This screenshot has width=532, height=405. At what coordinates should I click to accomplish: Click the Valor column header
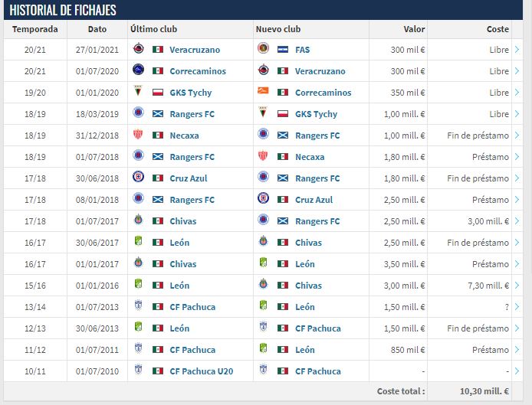[x=414, y=29]
